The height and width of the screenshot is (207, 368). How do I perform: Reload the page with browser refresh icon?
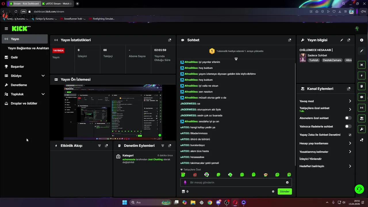click(x=16, y=11)
